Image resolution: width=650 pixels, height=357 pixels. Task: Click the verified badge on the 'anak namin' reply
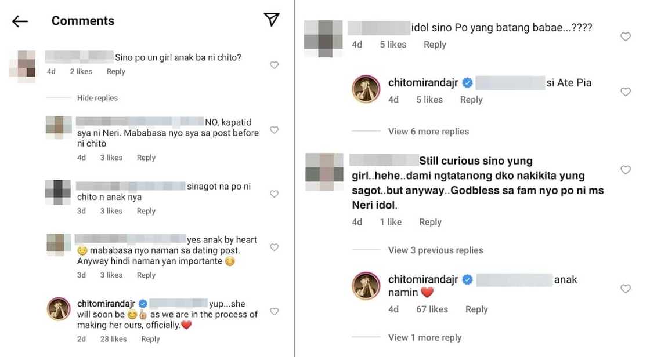[x=467, y=279]
